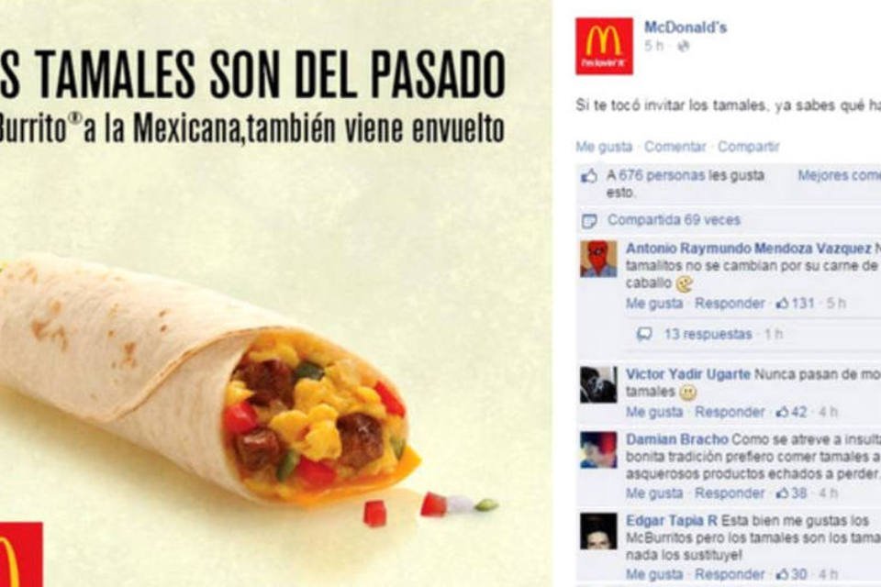Like Edgar Tapia R's comment with Me gusta
This screenshot has width=881, height=587.
coord(654,574)
